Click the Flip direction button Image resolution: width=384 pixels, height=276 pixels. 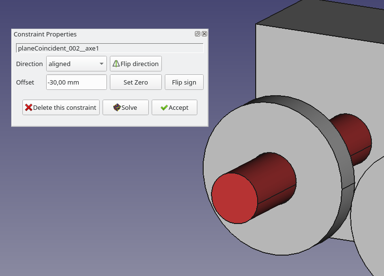coord(136,64)
